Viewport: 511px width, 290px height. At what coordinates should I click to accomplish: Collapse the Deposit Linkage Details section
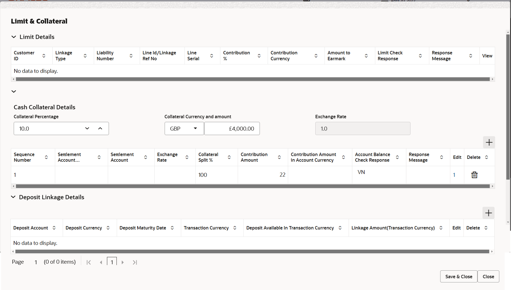(13, 197)
